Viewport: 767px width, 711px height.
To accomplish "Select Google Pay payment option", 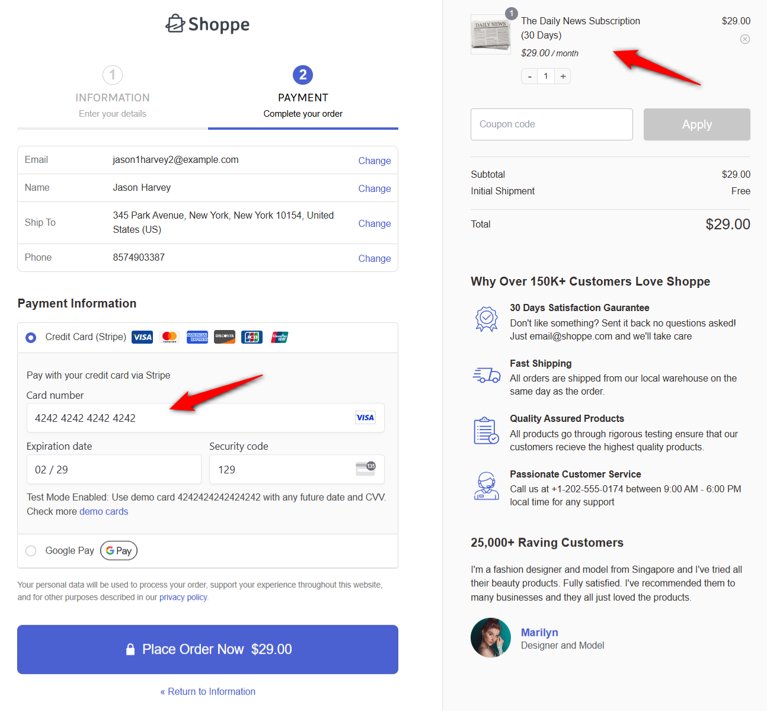I will tap(31, 551).
